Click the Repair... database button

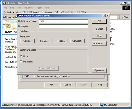point(61,41)
